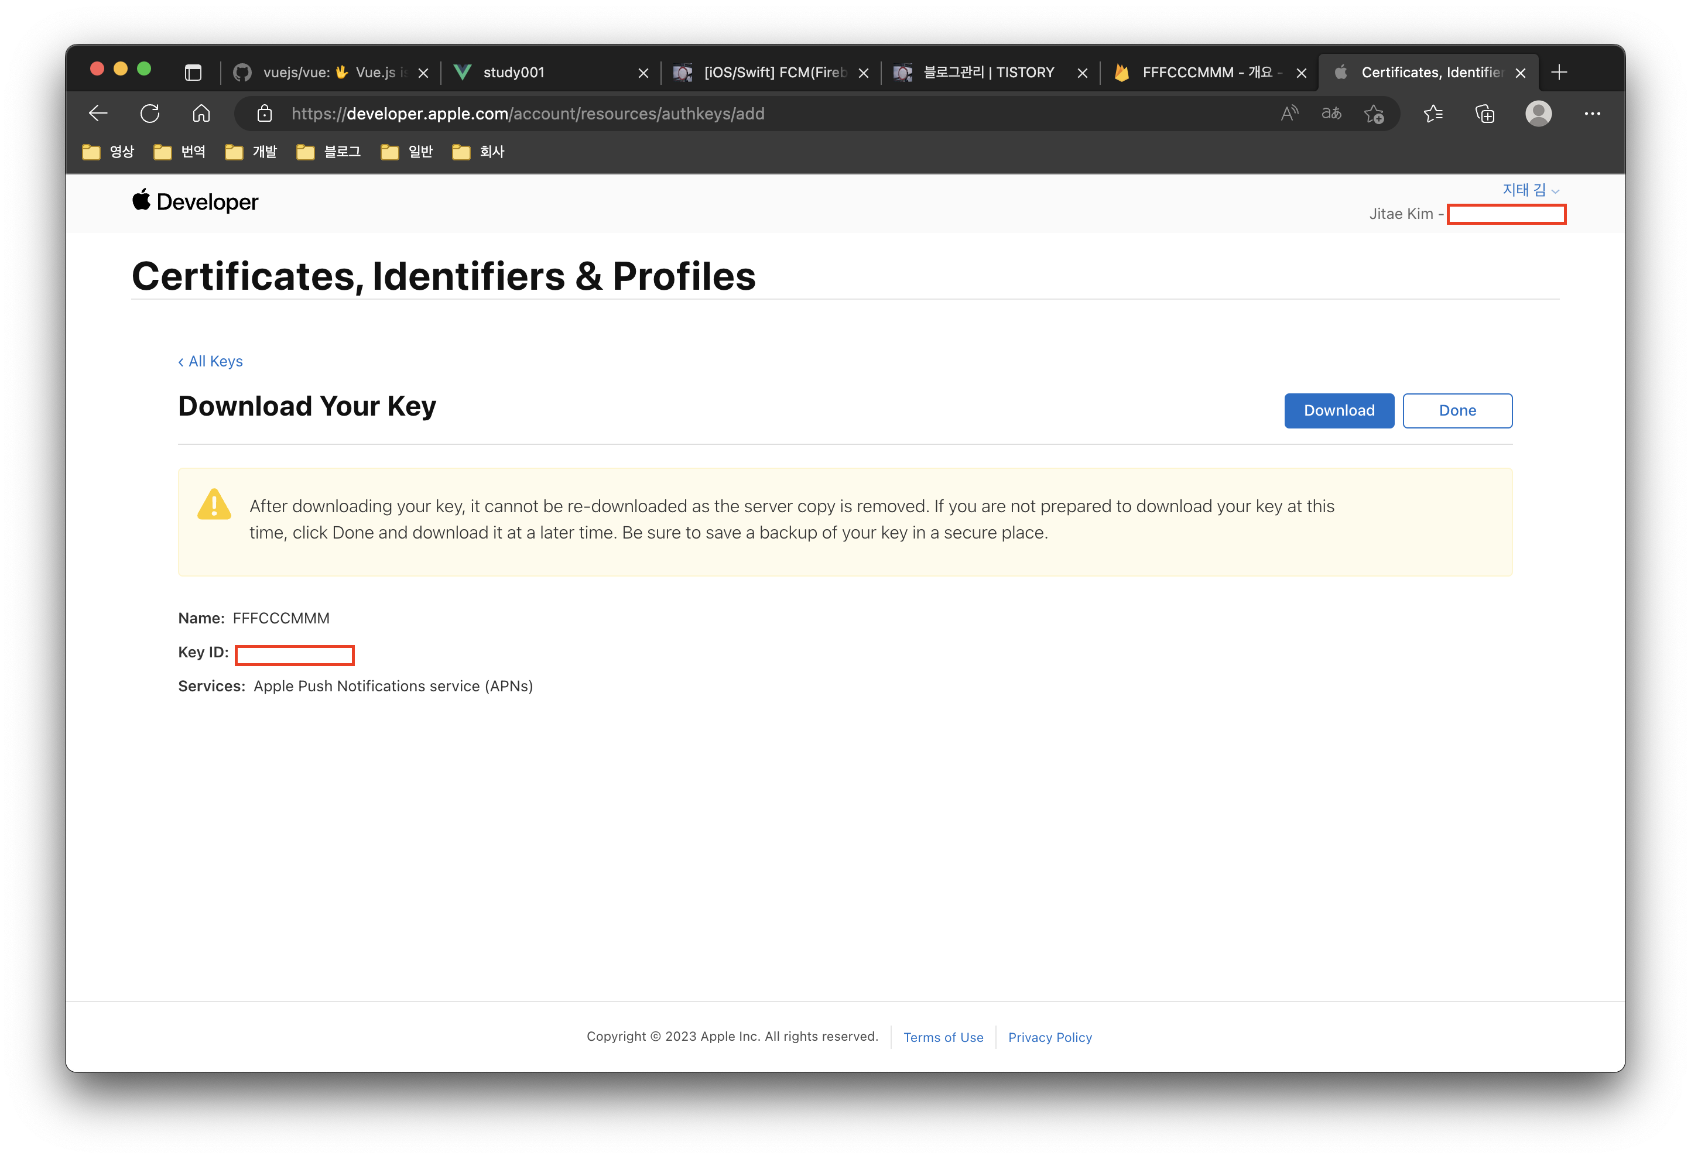Open the 개발 bookmarks folder
This screenshot has height=1159, width=1691.
[251, 152]
